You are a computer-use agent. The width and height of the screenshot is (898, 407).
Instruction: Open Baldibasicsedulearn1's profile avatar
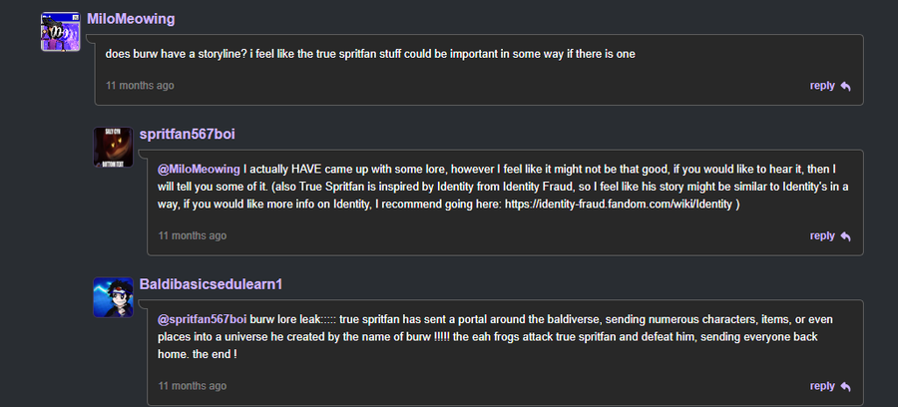113,297
